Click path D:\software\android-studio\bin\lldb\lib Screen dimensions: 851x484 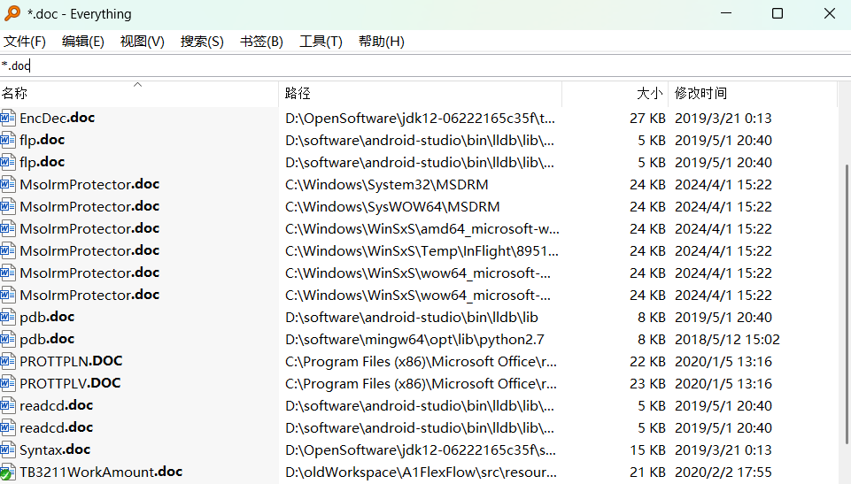click(x=412, y=318)
